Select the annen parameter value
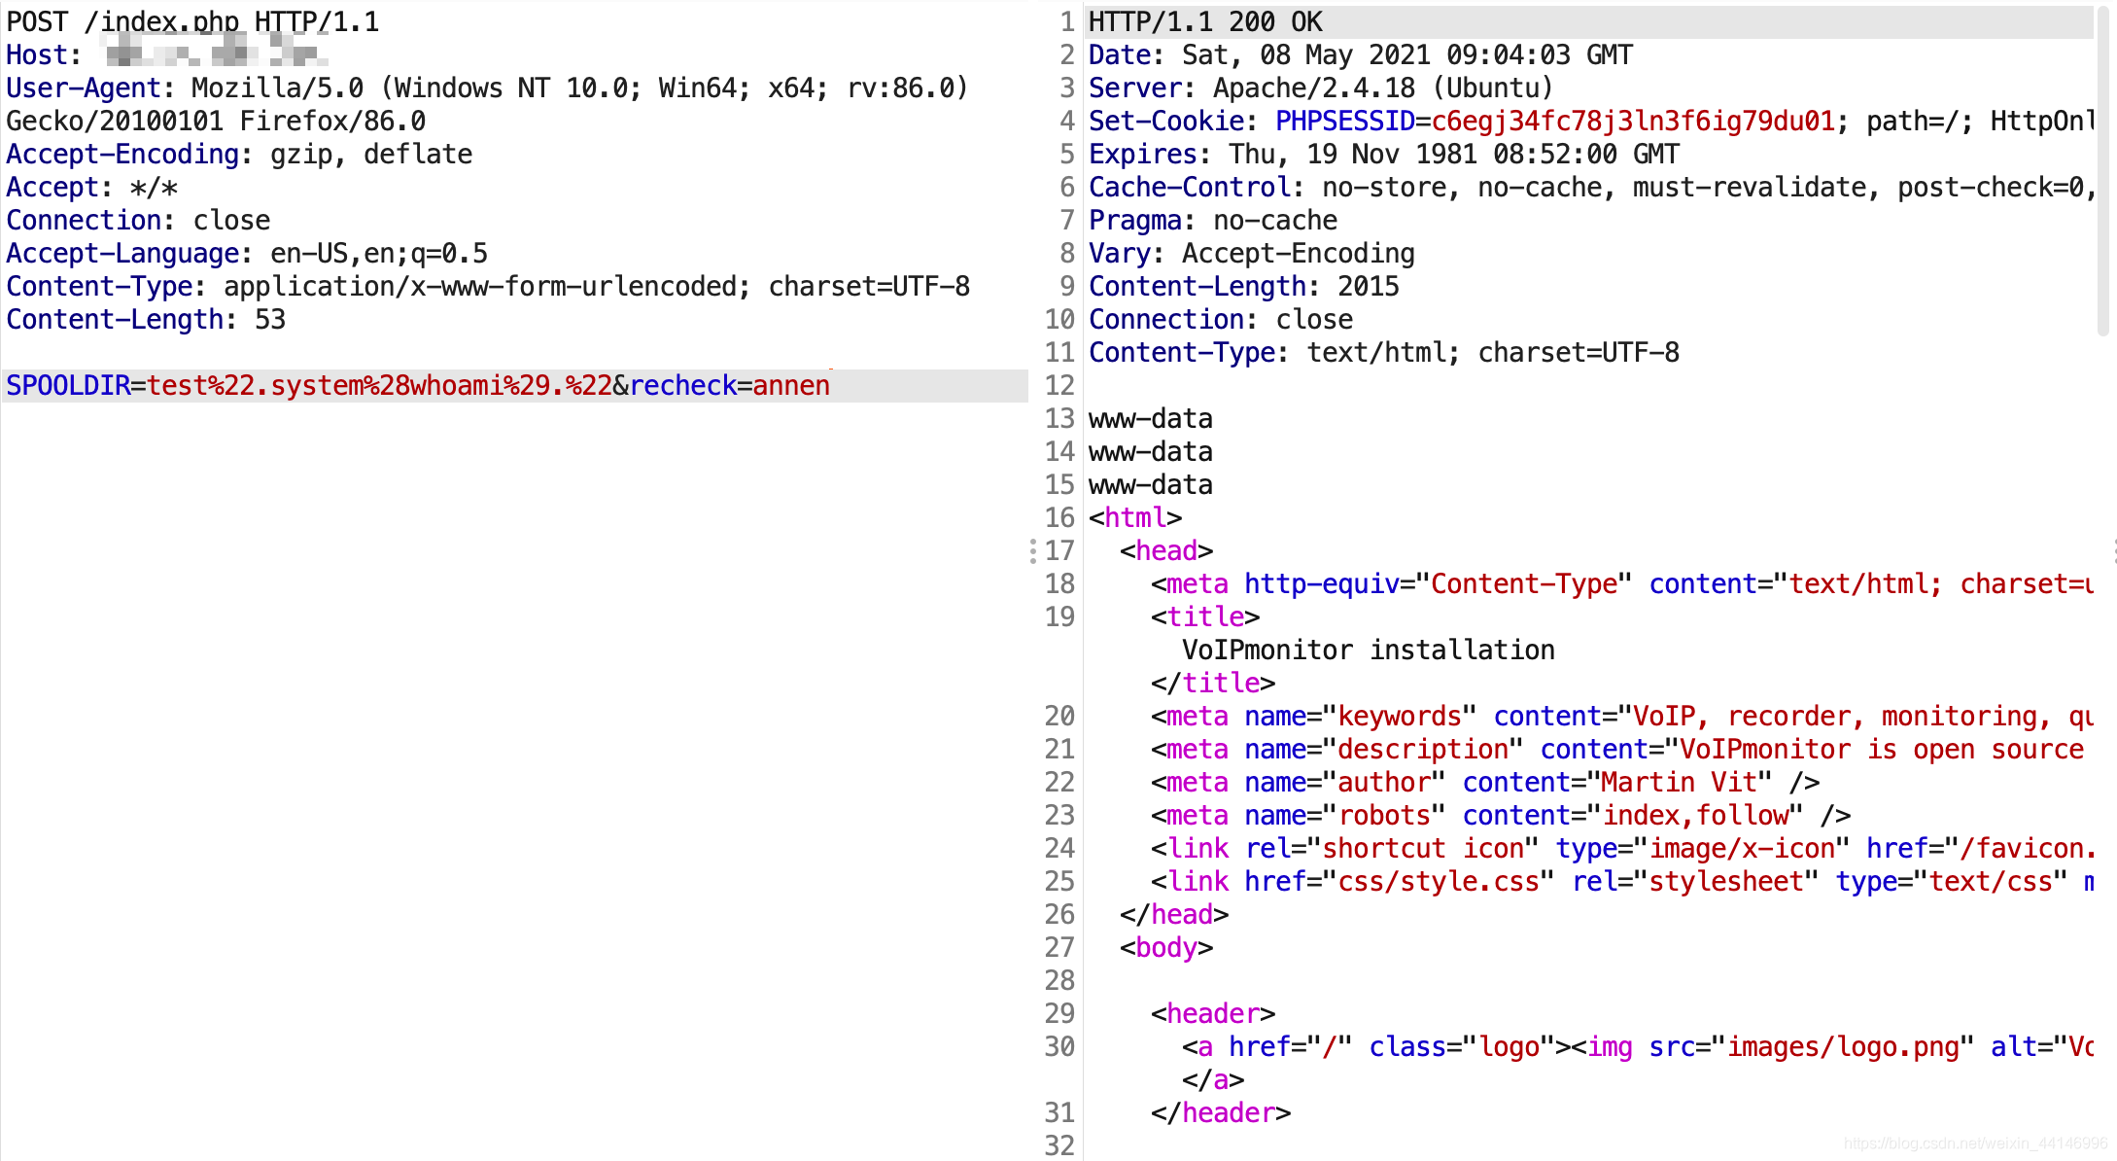Image resolution: width=2117 pixels, height=1161 pixels. click(791, 385)
